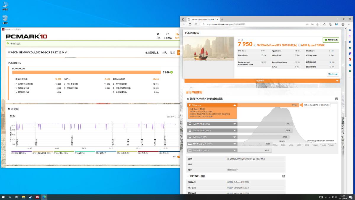Open the NVIDIA GeForce RTX 3070 LHR link
This screenshot has height=200, width=355.
pos(277,45)
